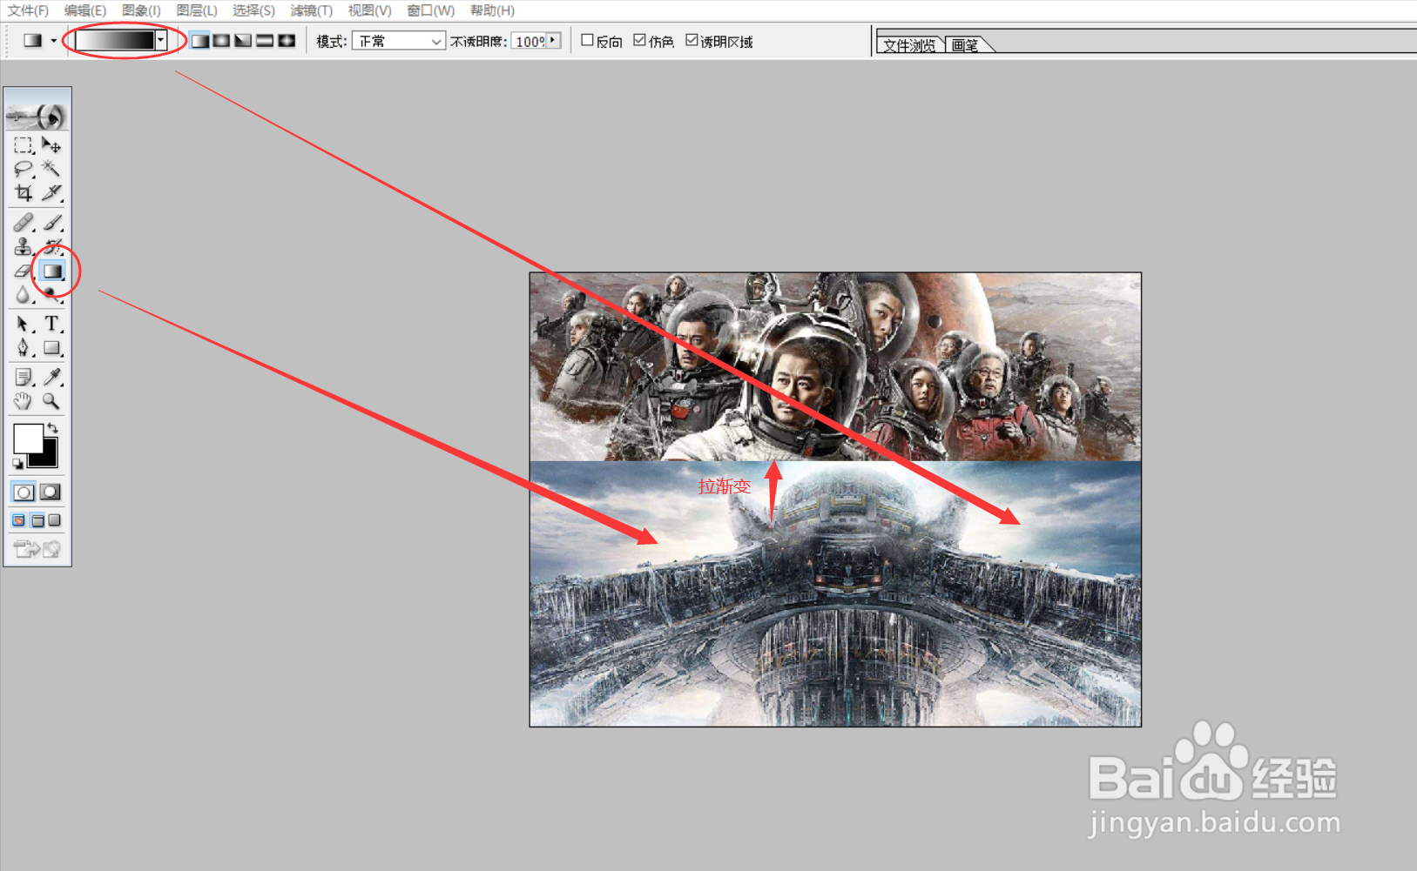
Task: Open the tool preset picker arrow
Action: pos(54,41)
